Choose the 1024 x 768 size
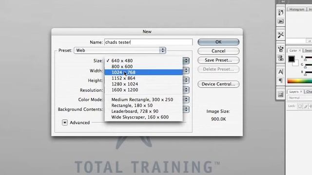This screenshot has height=175, width=312. tap(144, 72)
